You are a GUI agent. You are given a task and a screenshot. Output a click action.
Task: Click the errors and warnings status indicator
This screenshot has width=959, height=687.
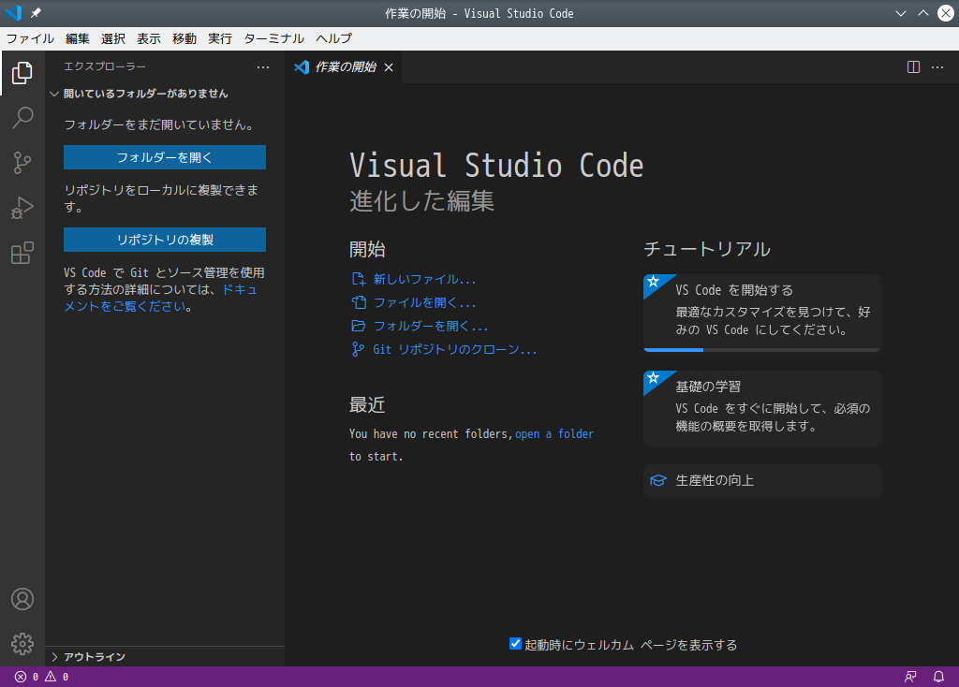coord(41,677)
